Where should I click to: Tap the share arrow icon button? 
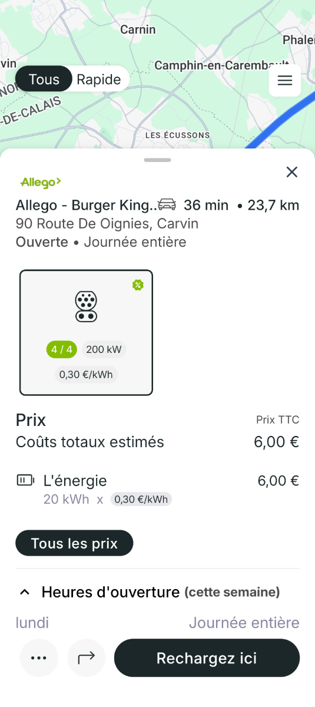[87, 658]
